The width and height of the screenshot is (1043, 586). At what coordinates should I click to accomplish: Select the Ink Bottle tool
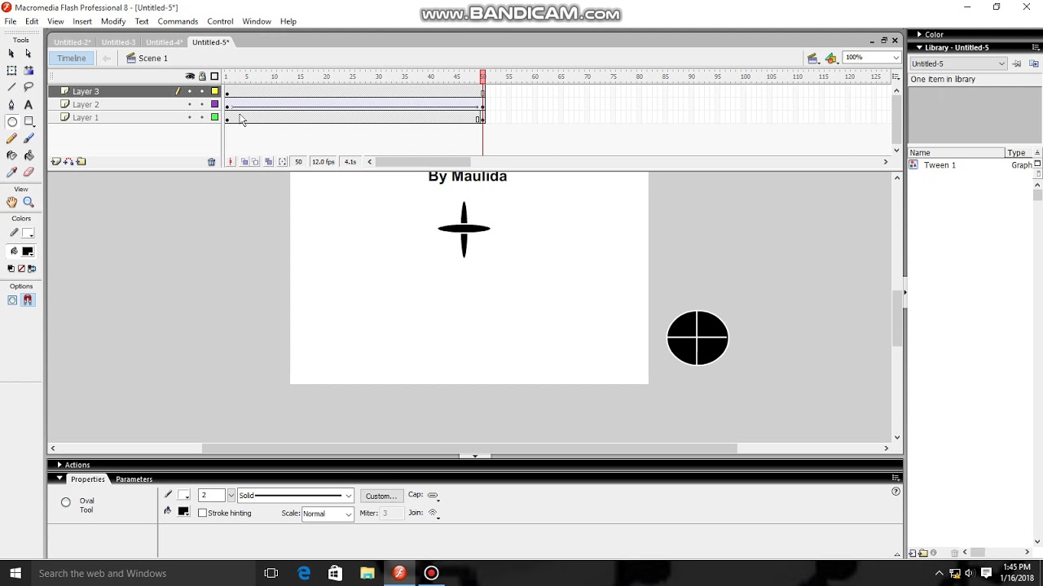point(11,155)
